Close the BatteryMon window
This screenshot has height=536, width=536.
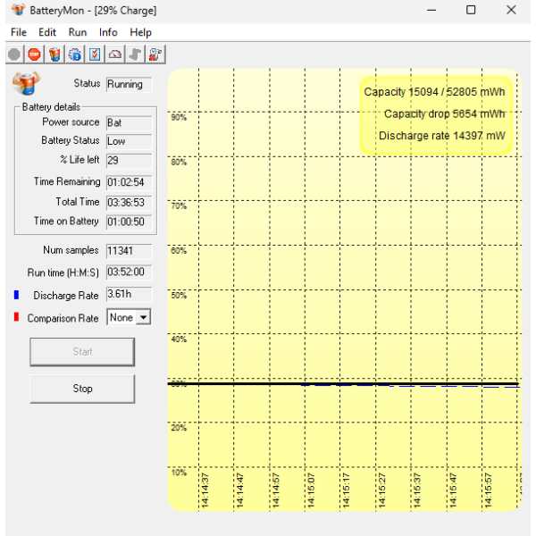coord(511,10)
